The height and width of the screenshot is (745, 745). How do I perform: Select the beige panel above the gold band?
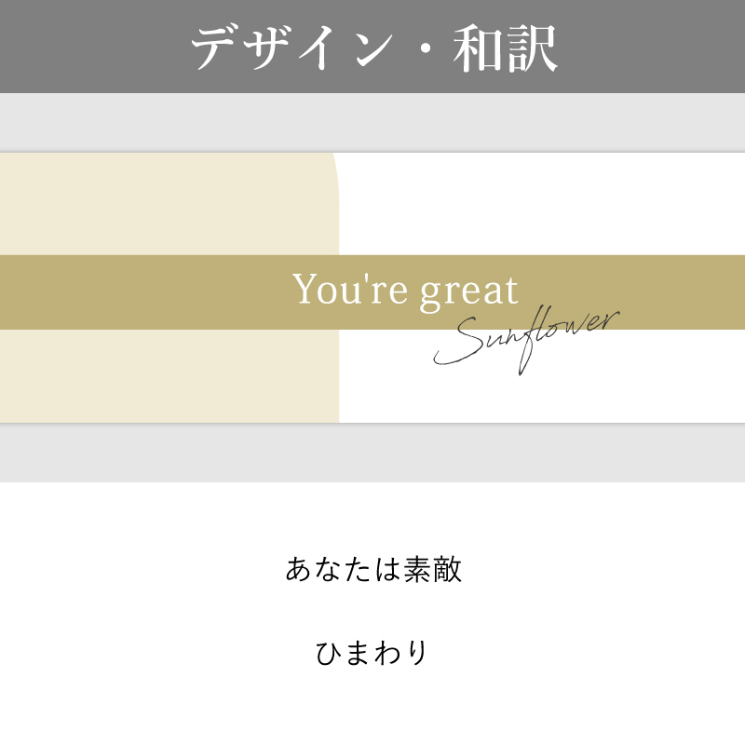tap(168, 203)
